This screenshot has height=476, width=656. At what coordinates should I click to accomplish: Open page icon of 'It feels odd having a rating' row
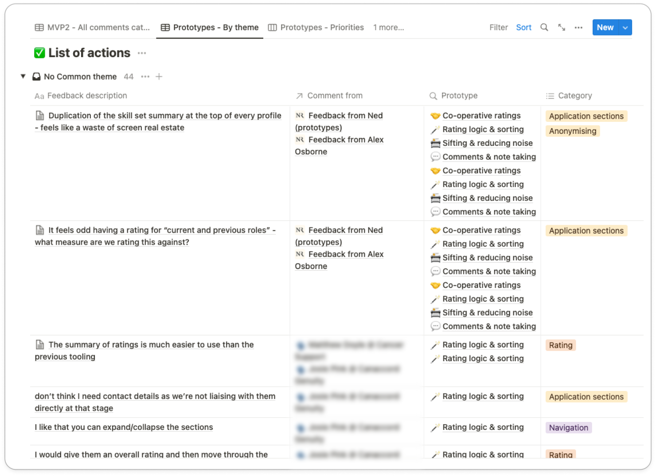coord(40,230)
